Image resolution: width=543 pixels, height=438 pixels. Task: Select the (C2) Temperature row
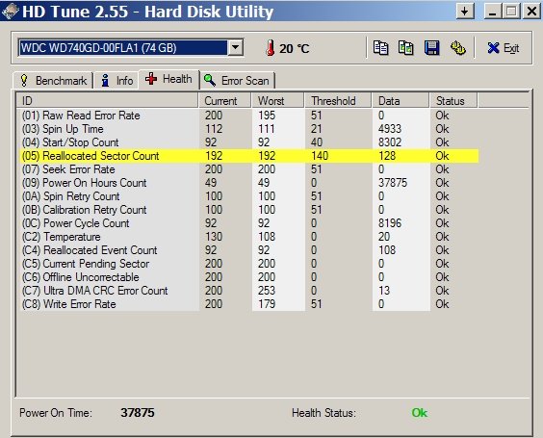coord(249,237)
